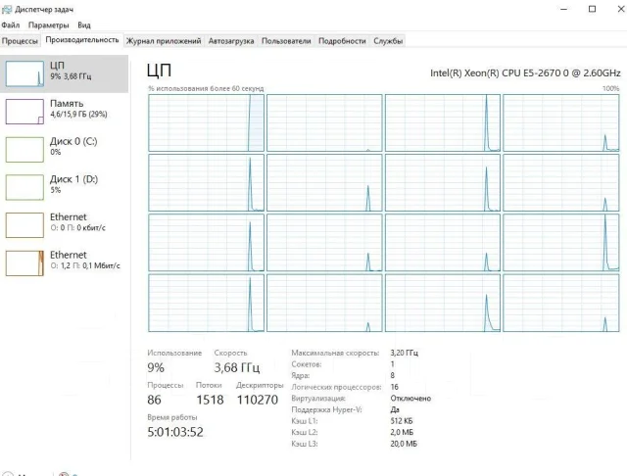Open the Пользователи tab
This screenshot has width=627, height=476.
click(x=286, y=41)
